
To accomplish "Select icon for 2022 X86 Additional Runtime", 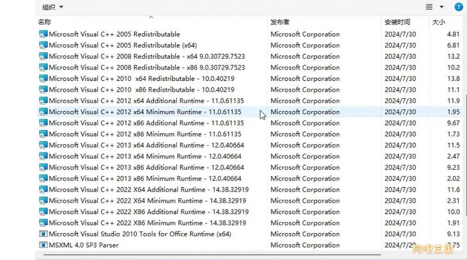I will (x=43, y=212).
